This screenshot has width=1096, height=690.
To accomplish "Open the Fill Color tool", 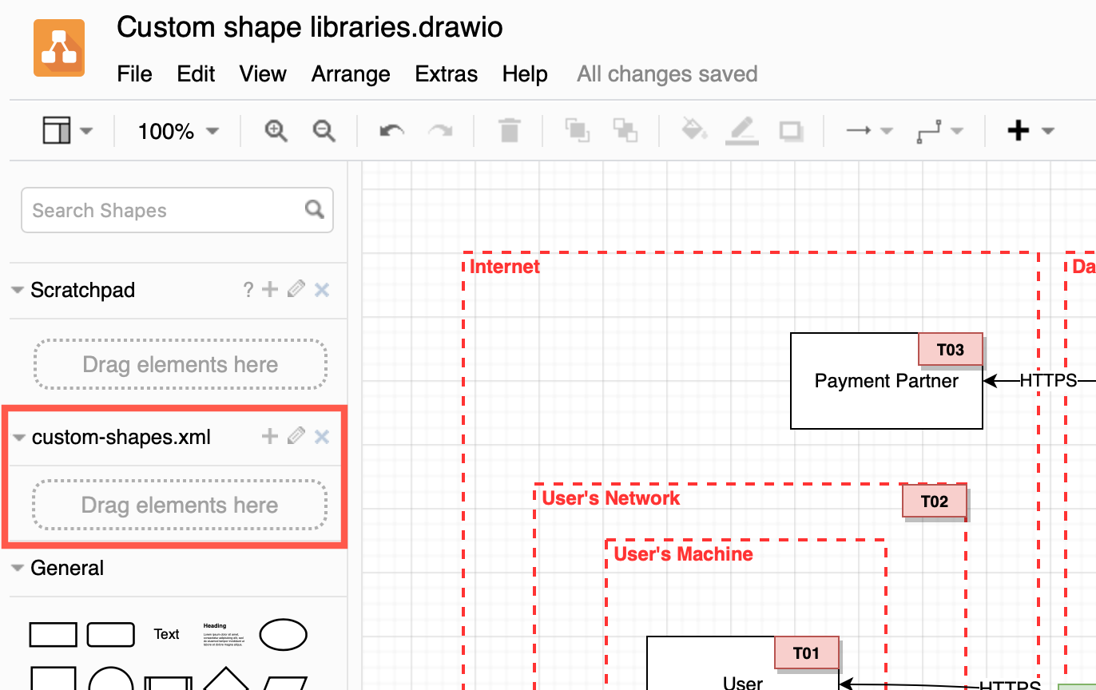I will 693,130.
